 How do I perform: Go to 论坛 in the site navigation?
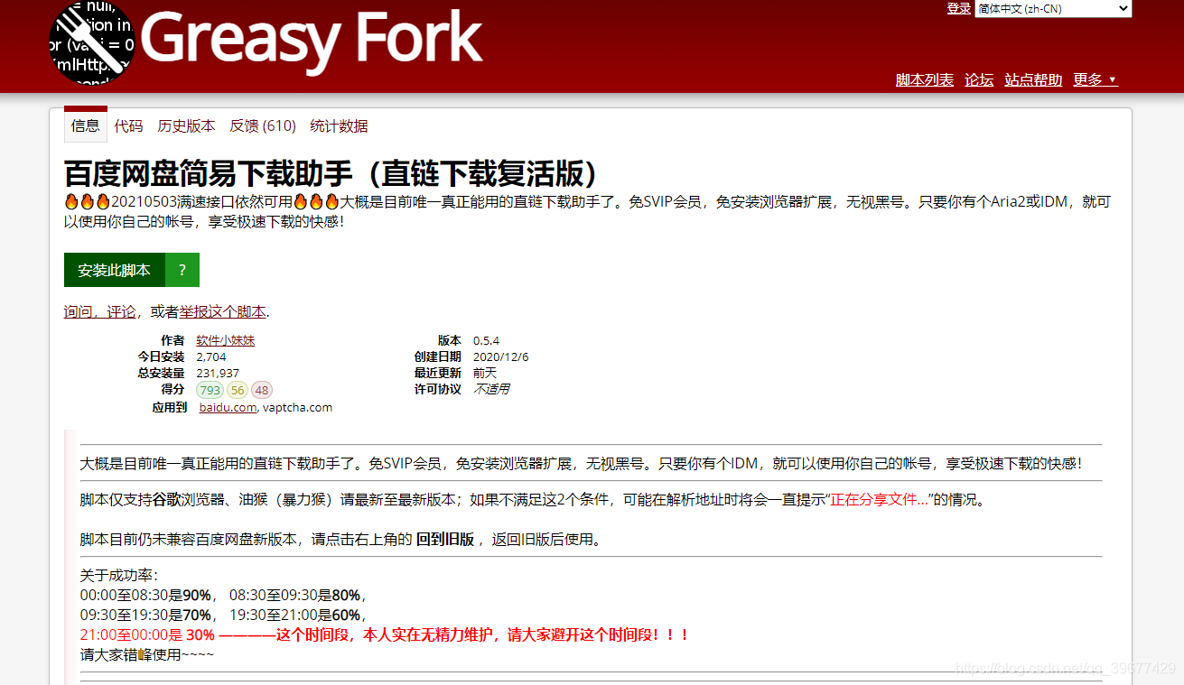979,79
